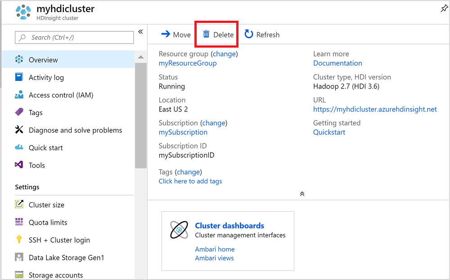The height and width of the screenshot is (280, 450).
Task: Select Cluster size under Settings
Action: click(x=46, y=204)
